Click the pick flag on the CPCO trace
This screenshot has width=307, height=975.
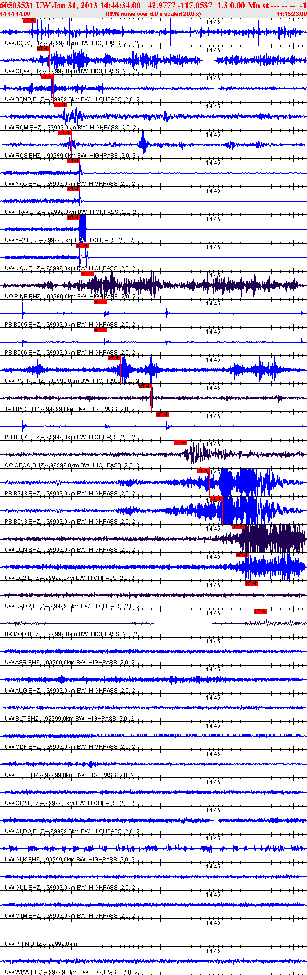click(180, 442)
